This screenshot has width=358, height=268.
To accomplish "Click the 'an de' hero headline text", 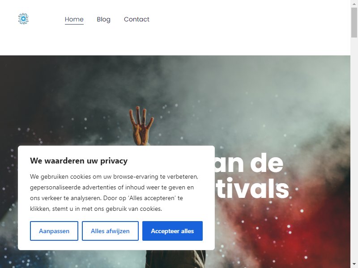I will click(x=249, y=163).
